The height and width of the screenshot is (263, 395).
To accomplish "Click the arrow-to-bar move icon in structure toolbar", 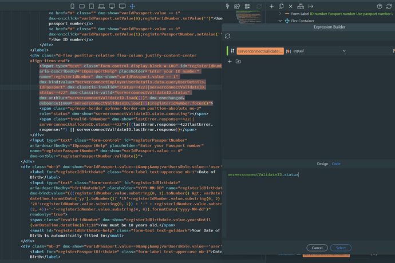I will pyautogui.click(x=311, y=6).
